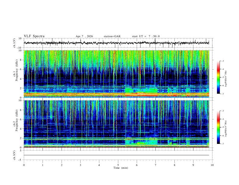Click the log(PSD) label beside ch.1 colorbar
Image resolution: width=239 pixels, height=185 pixels.
(x=226, y=79)
